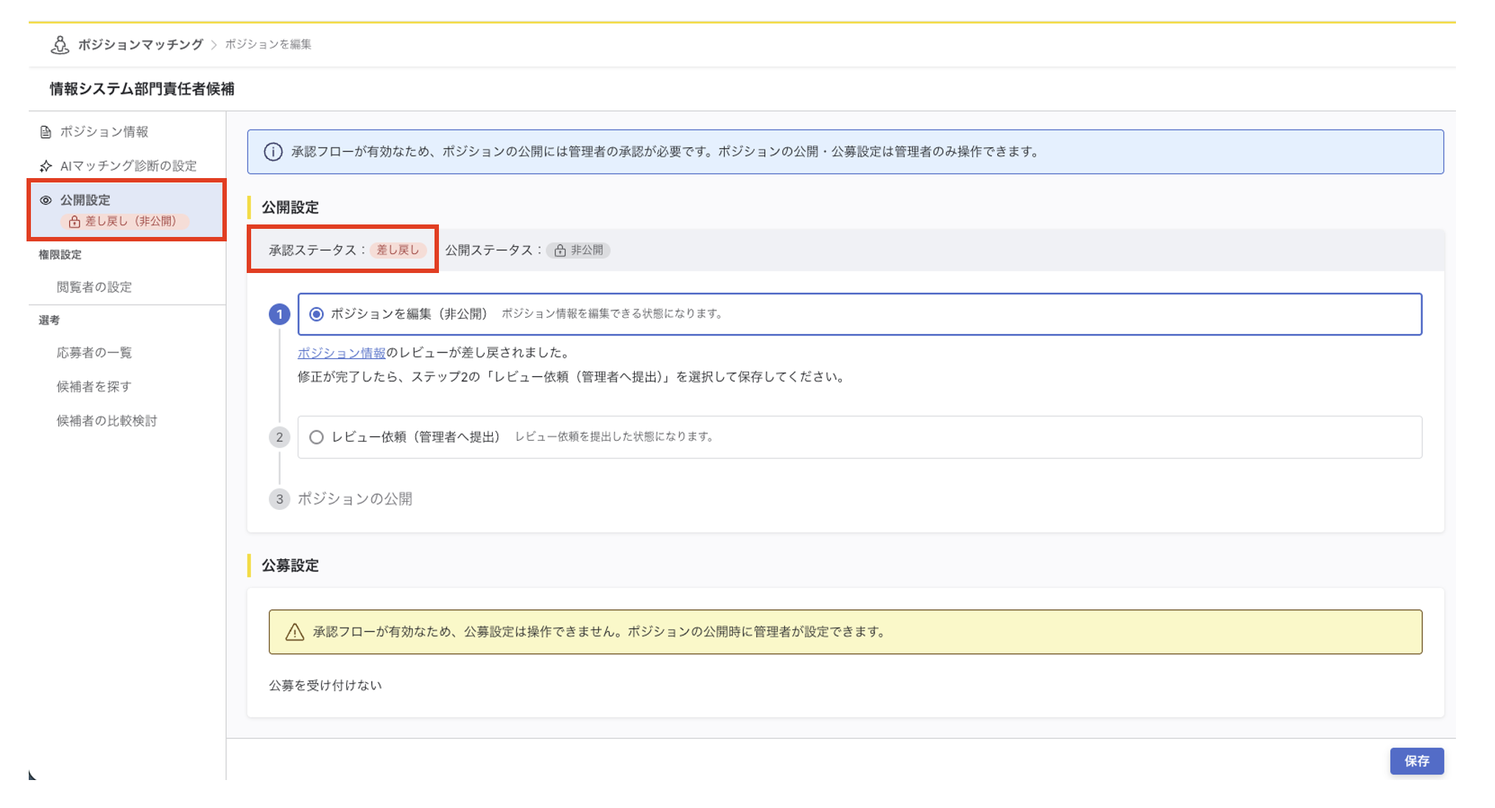Click lock icon in sidebar 差し戻し badge

74,222
